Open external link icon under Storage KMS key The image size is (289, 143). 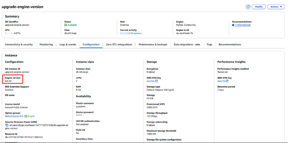[156, 81]
